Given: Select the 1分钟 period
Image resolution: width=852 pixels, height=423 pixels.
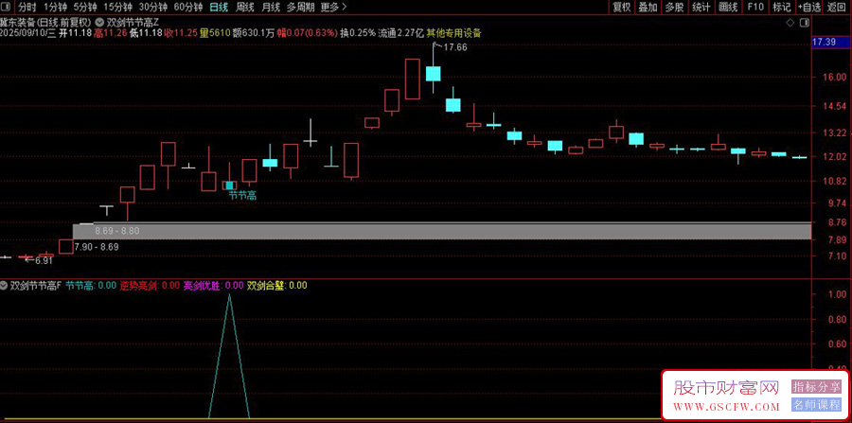Looking at the screenshot, I should click(x=56, y=7).
